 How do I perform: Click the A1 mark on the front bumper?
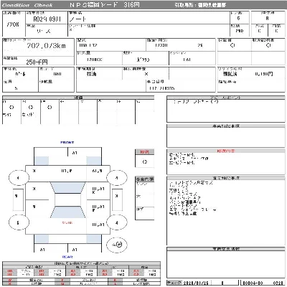point(75,153)
